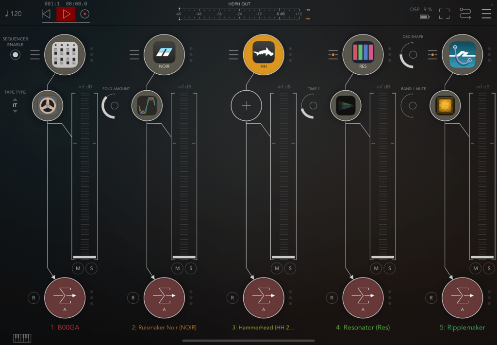Image resolution: width=497 pixels, height=345 pixels.
Task: Arm record on Resonator channel
Action: tap(331, 298)
